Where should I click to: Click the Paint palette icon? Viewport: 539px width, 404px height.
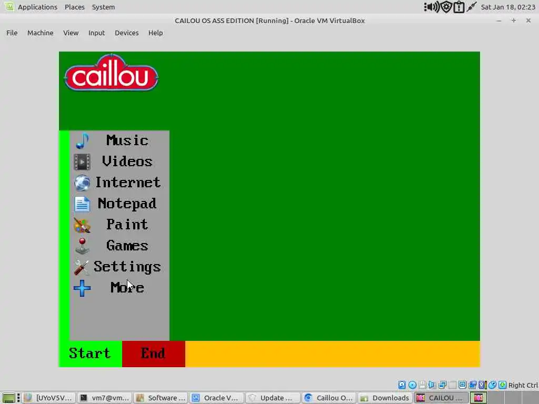(x=82, y=225)
